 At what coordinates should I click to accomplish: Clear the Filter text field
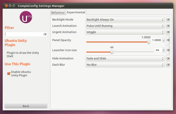45,34
